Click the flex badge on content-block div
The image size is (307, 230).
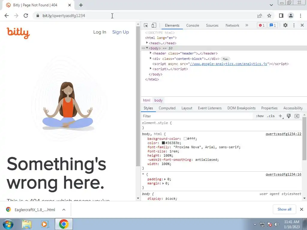[x=225, y=59]
